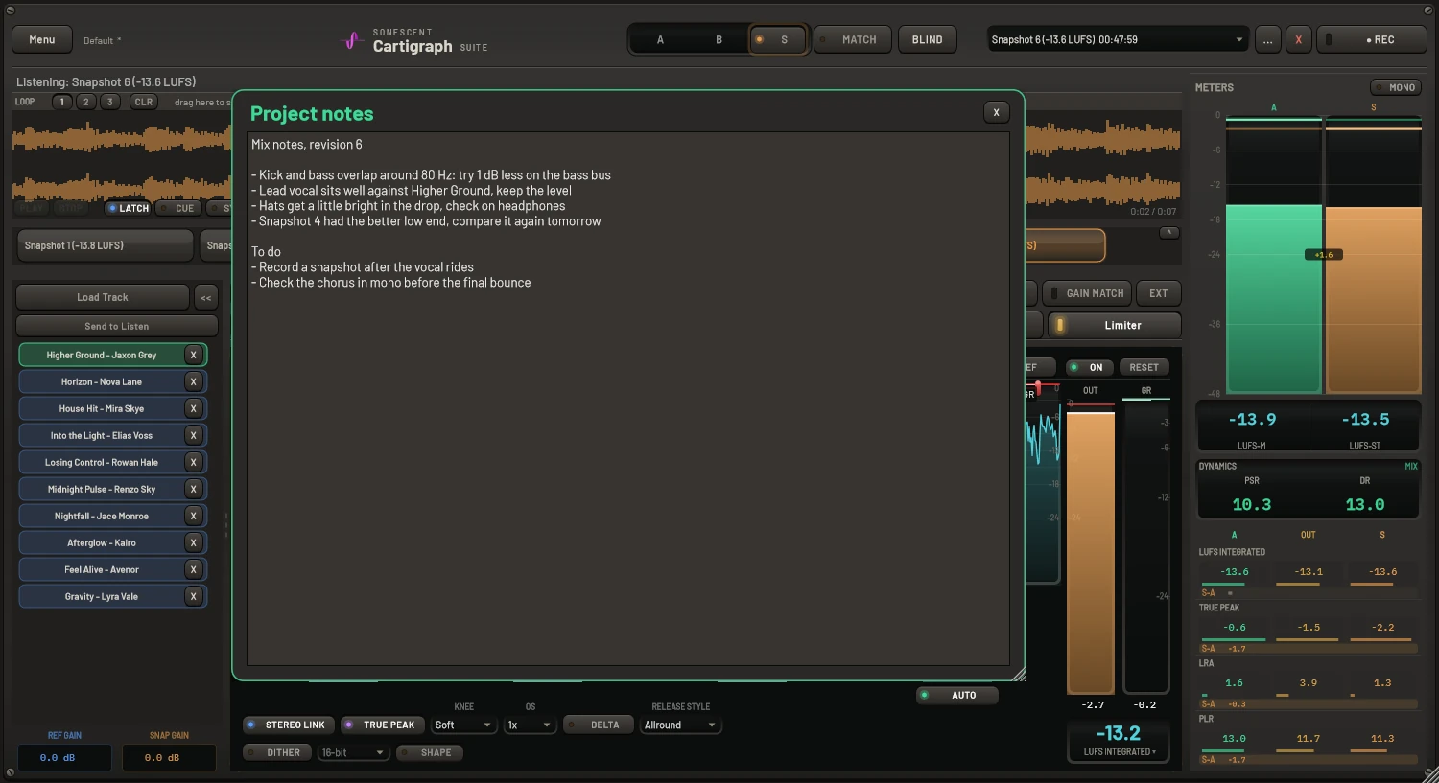Remove Horizon - Nova Lane track

pyautogui.click(x=193, y=381)
